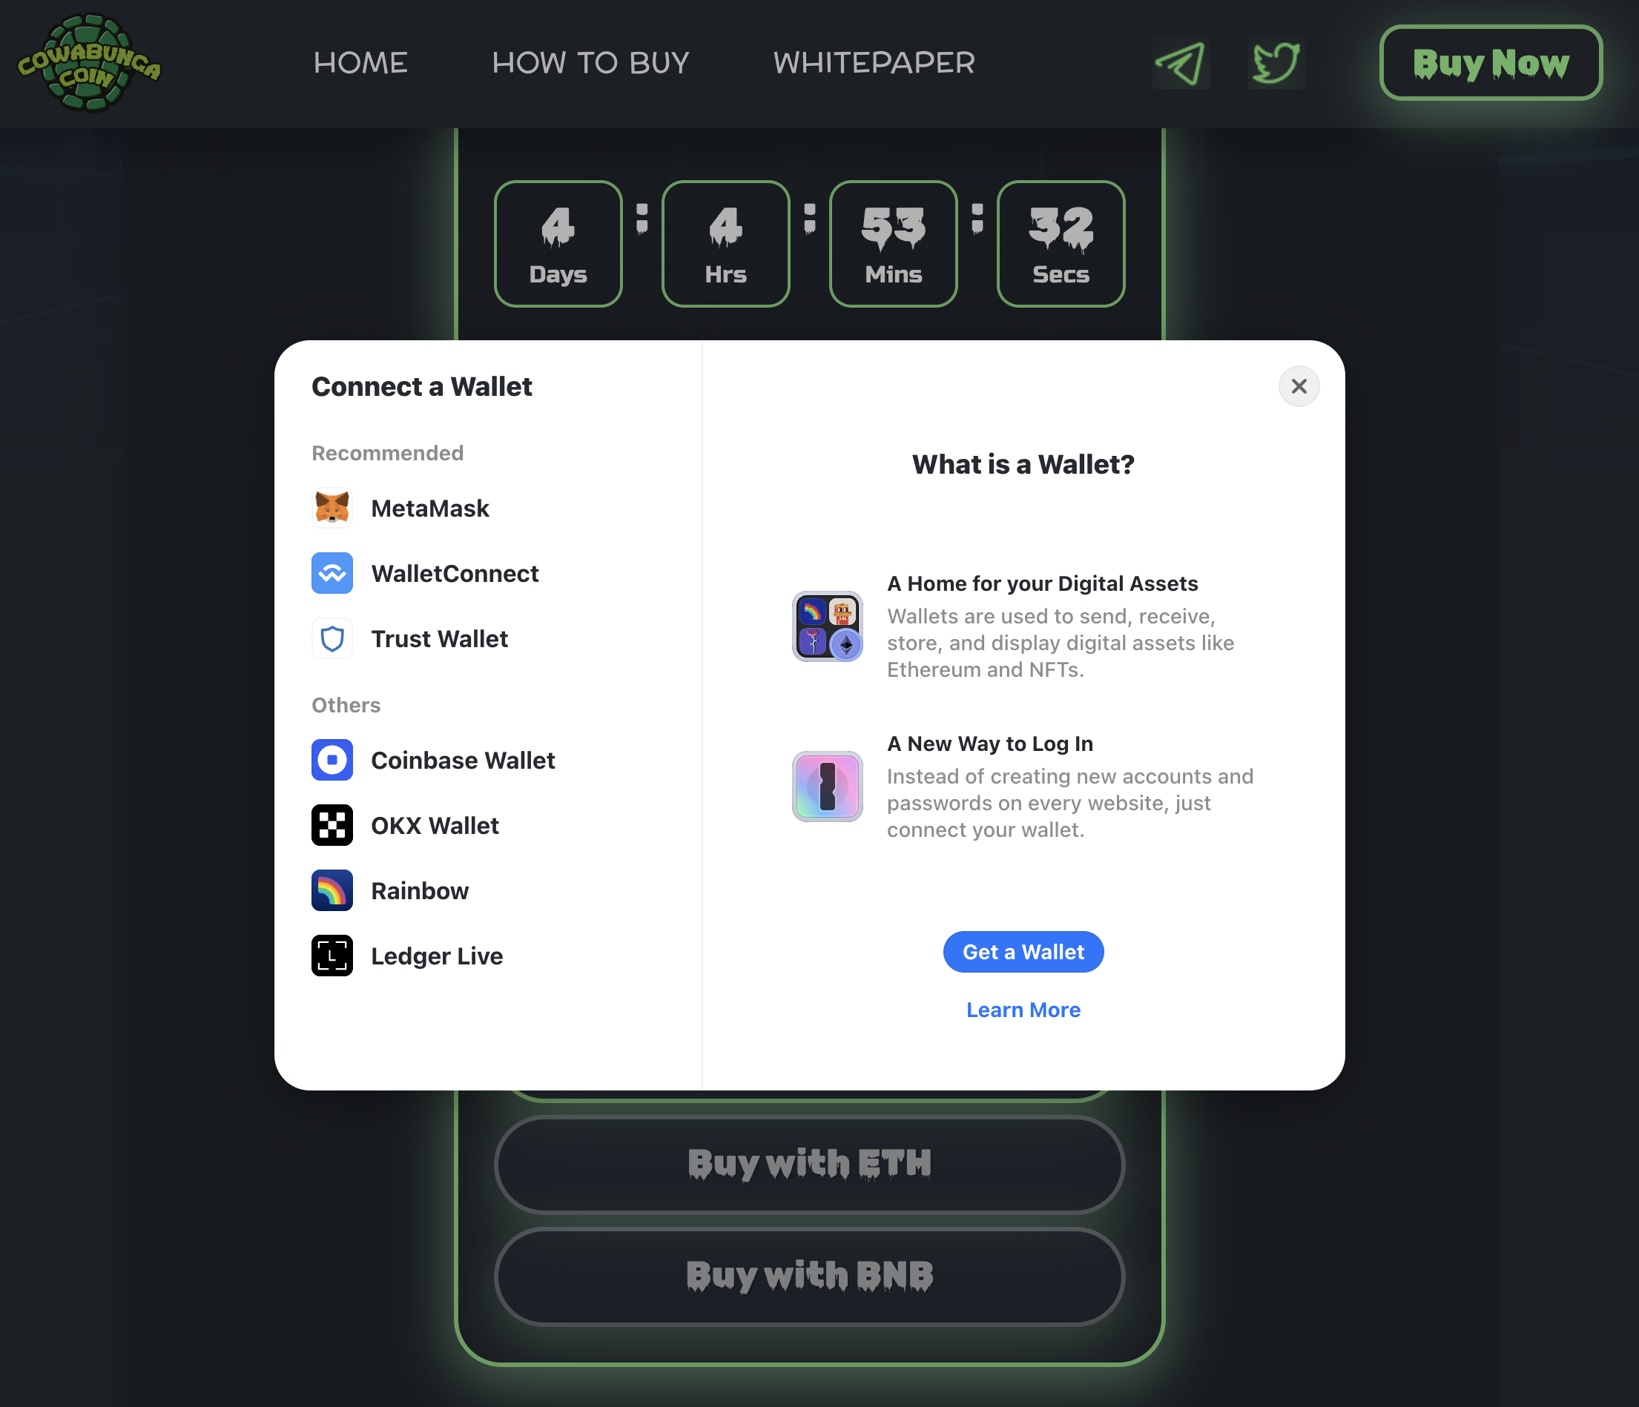This screenshot has height=1407, width=1639.
Task: Choose the Rainbow wallet icon
Action: click(x=332, y=890)
